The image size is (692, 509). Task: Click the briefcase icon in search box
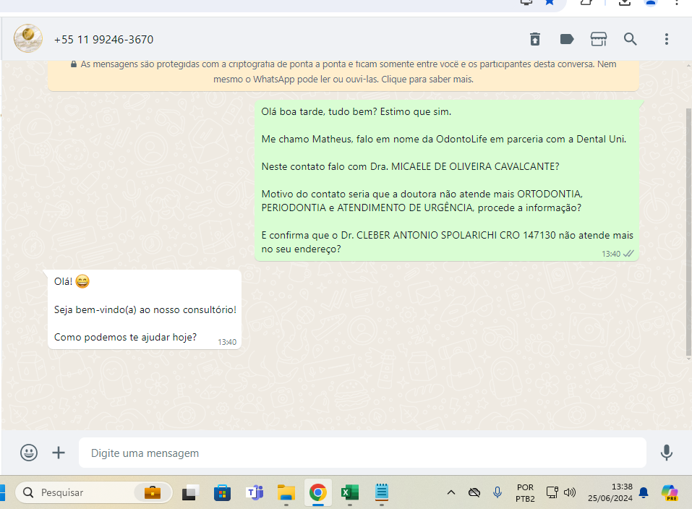153,492
